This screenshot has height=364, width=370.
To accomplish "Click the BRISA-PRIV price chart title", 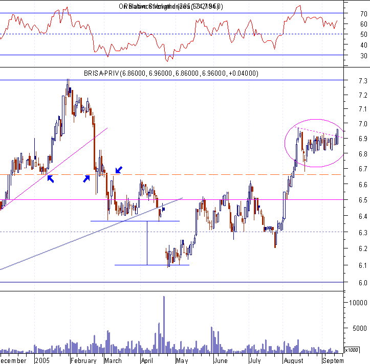I will tap(171, 73).
